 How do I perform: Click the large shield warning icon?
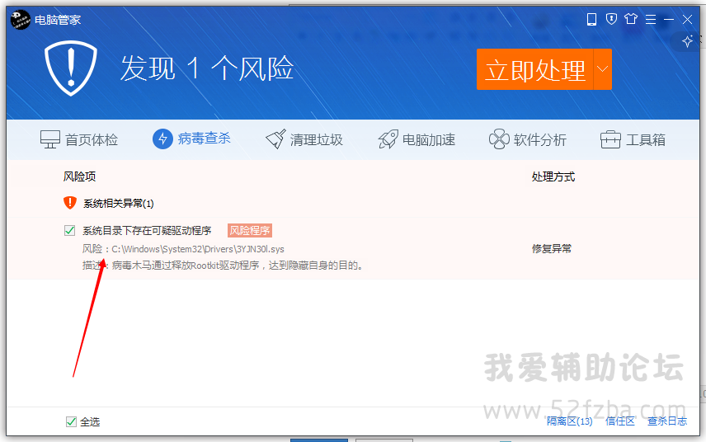[71, 68]
